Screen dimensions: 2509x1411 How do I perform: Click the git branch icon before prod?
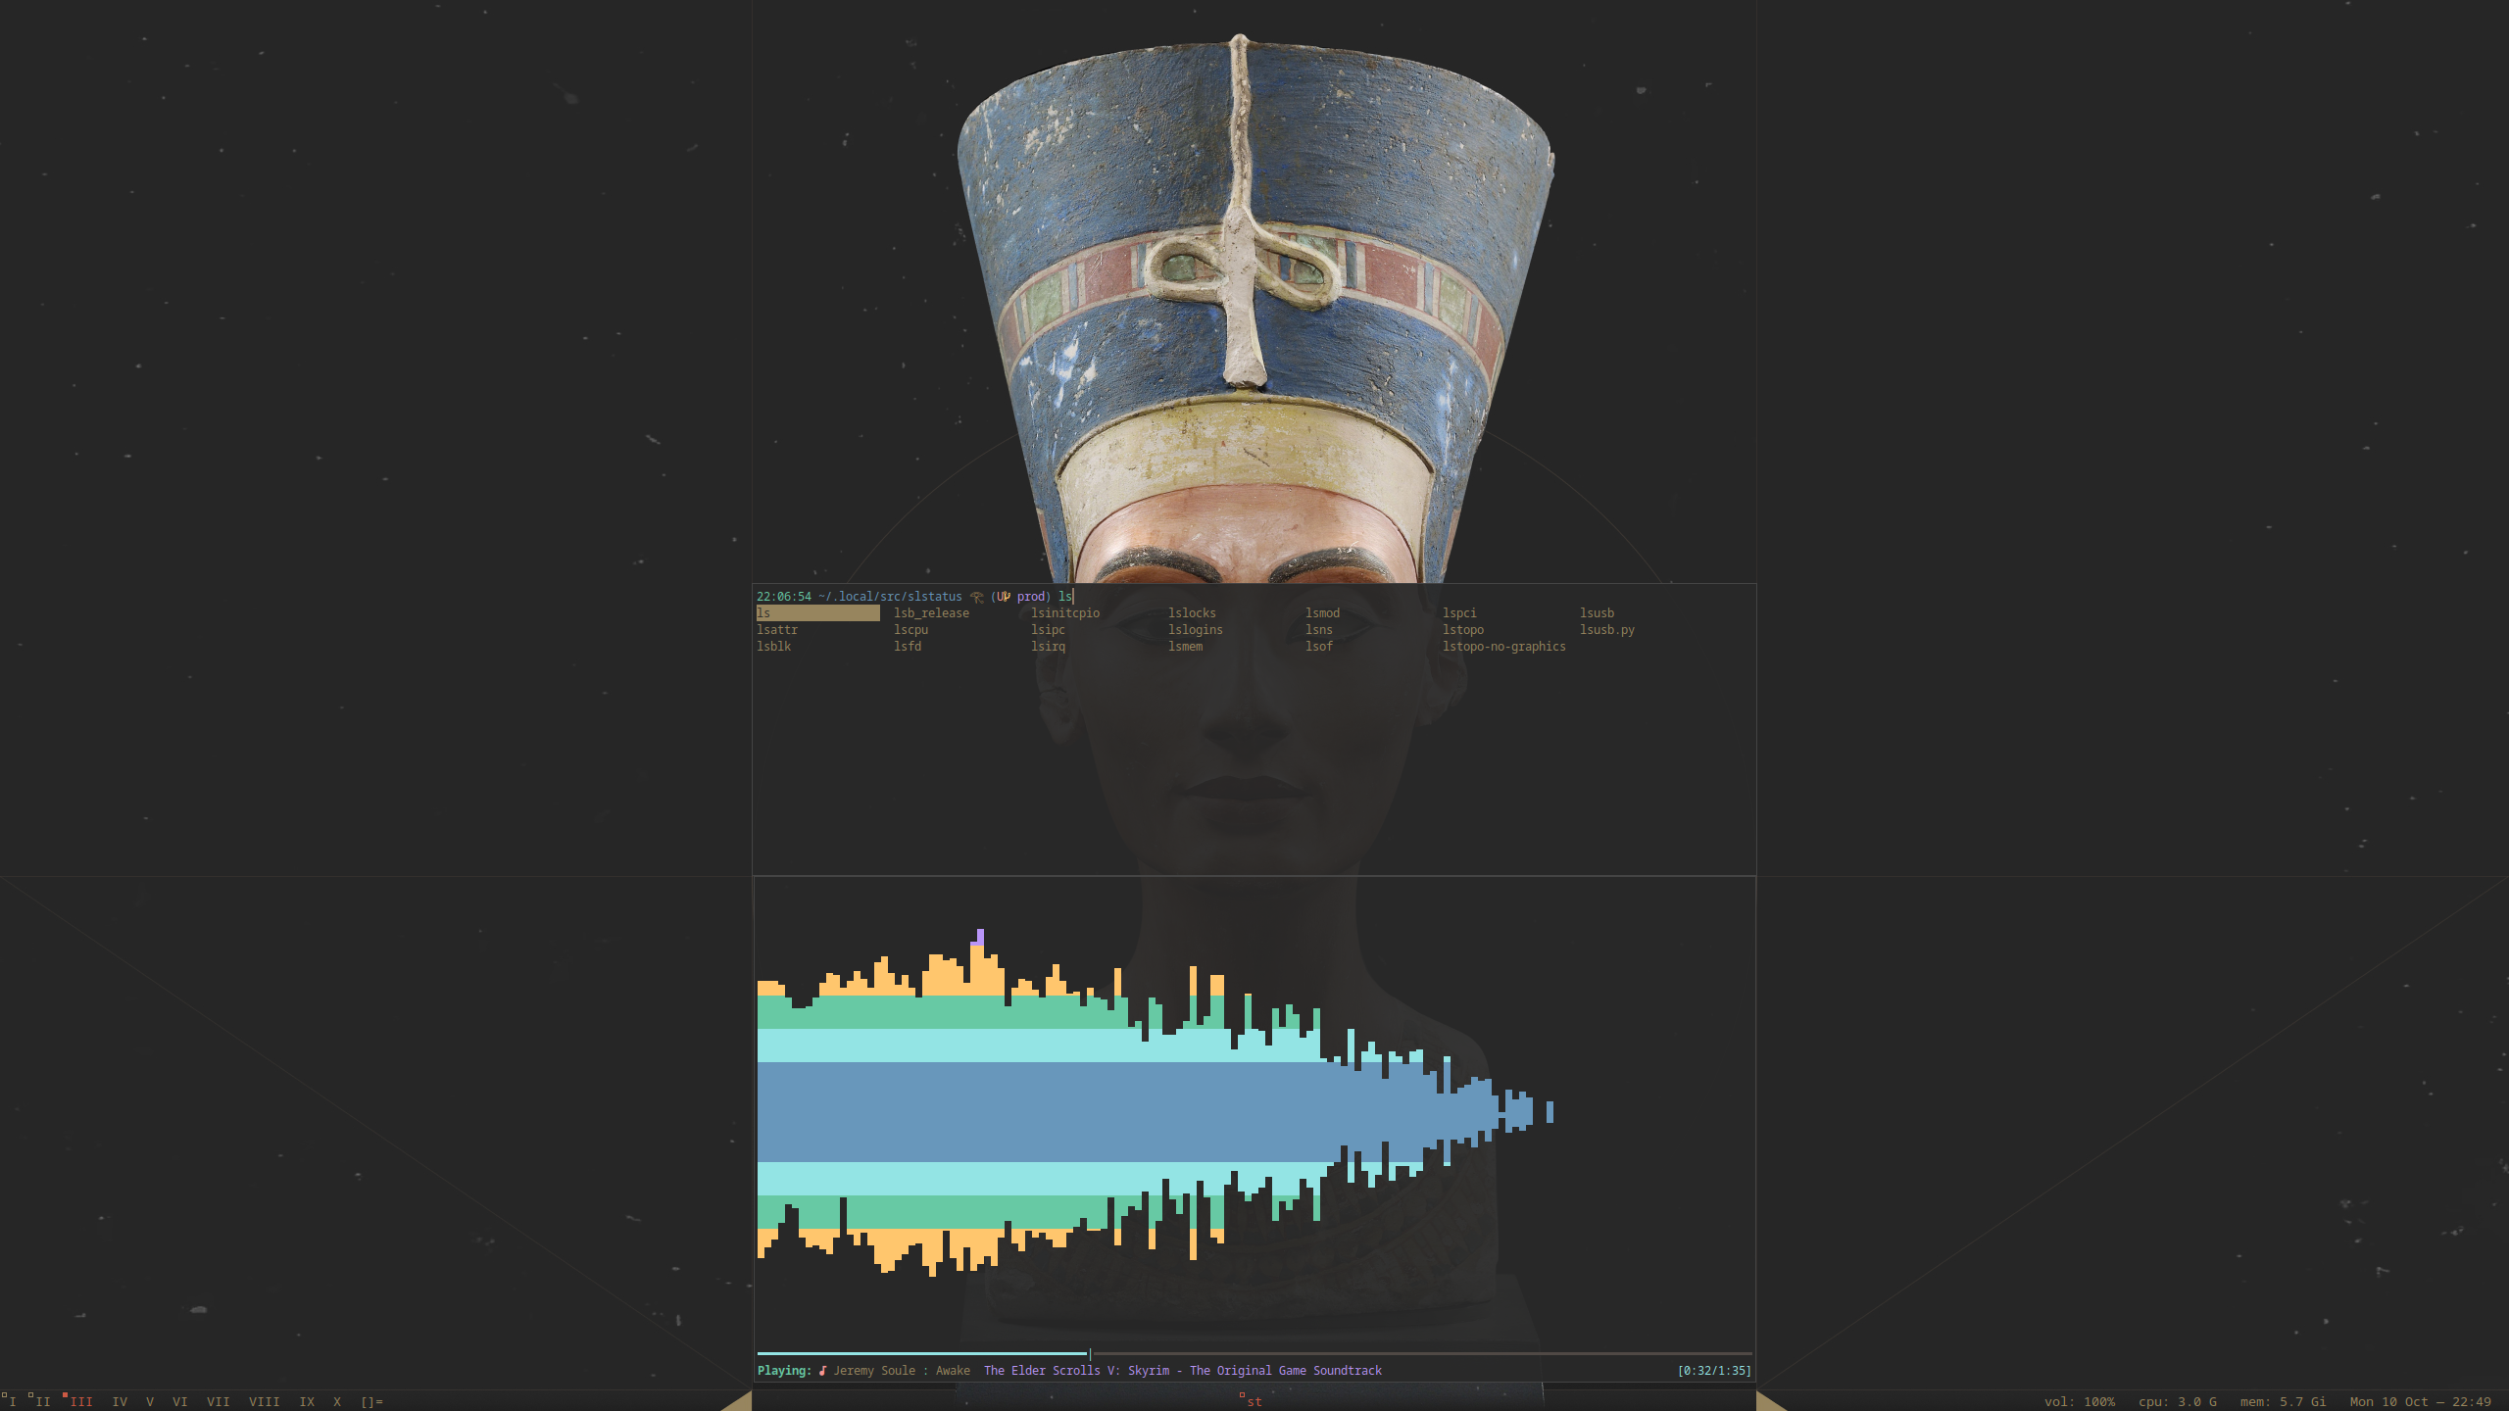(x=1005, y=597)
